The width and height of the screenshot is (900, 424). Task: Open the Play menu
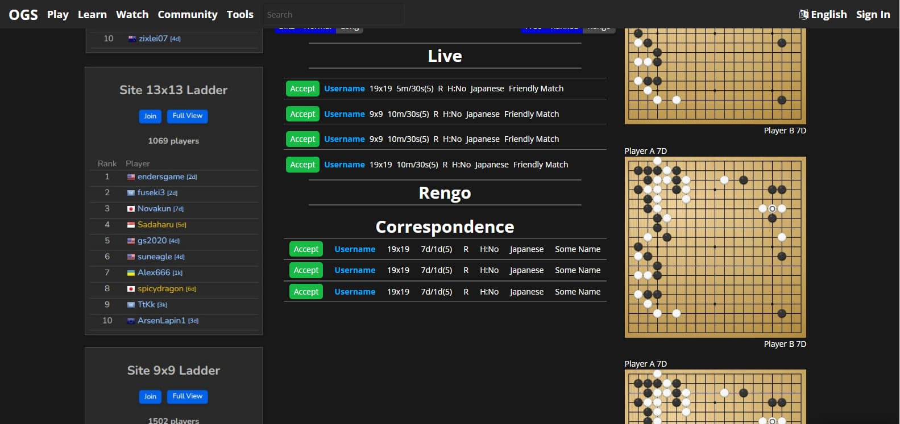(x=57, y=15)
